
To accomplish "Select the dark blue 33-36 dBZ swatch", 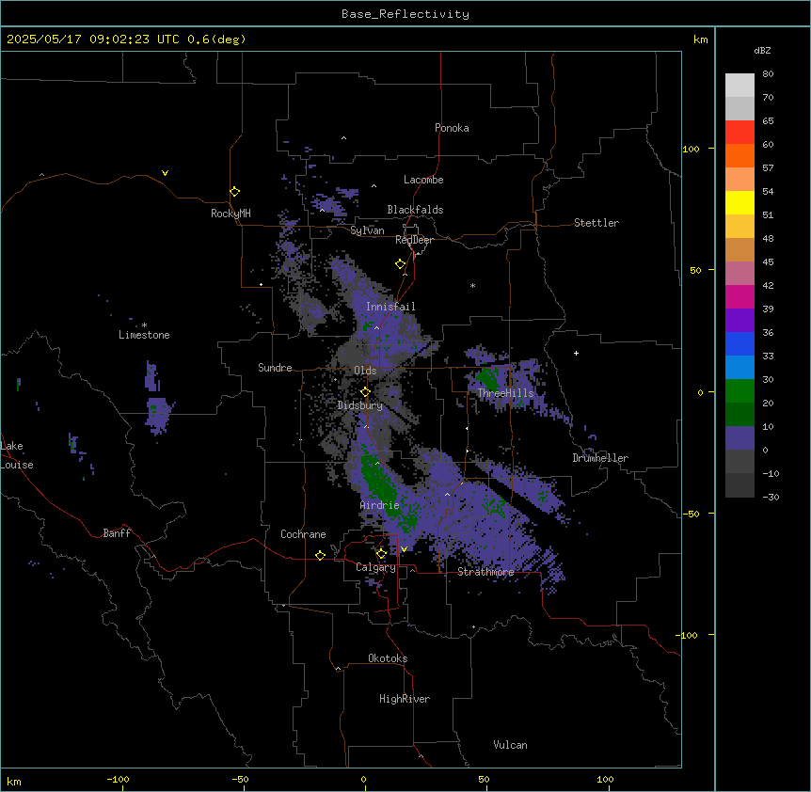I will (x=739, y=343).
